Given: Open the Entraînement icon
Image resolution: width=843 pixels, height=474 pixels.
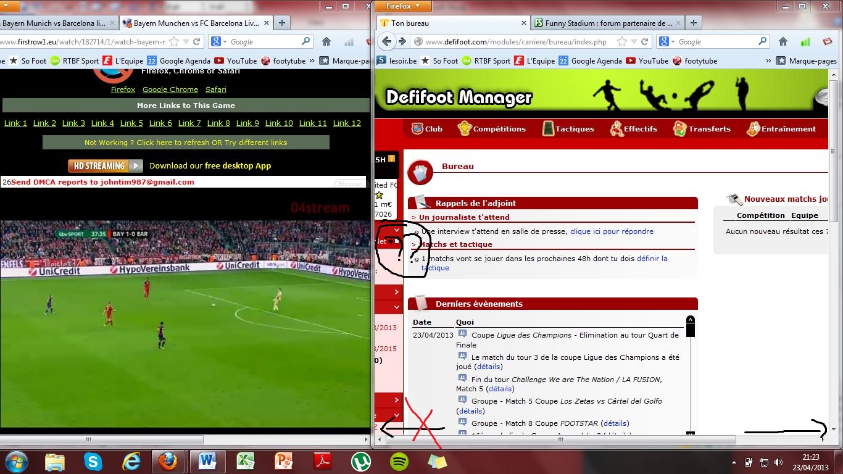Looking at the screenshot, I should click(753, 129).
